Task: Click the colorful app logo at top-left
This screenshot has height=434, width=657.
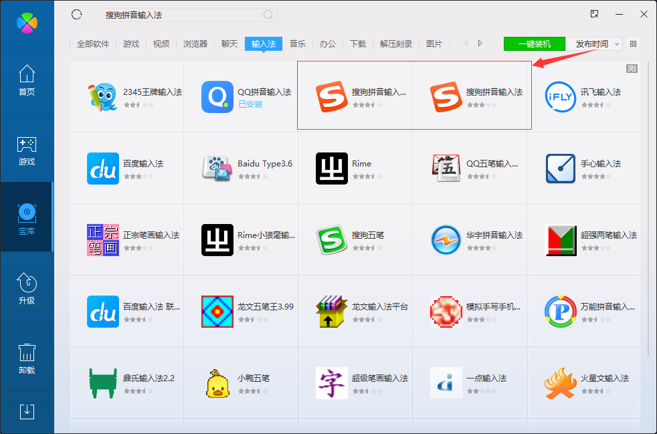Action: (x=27, y=23)
